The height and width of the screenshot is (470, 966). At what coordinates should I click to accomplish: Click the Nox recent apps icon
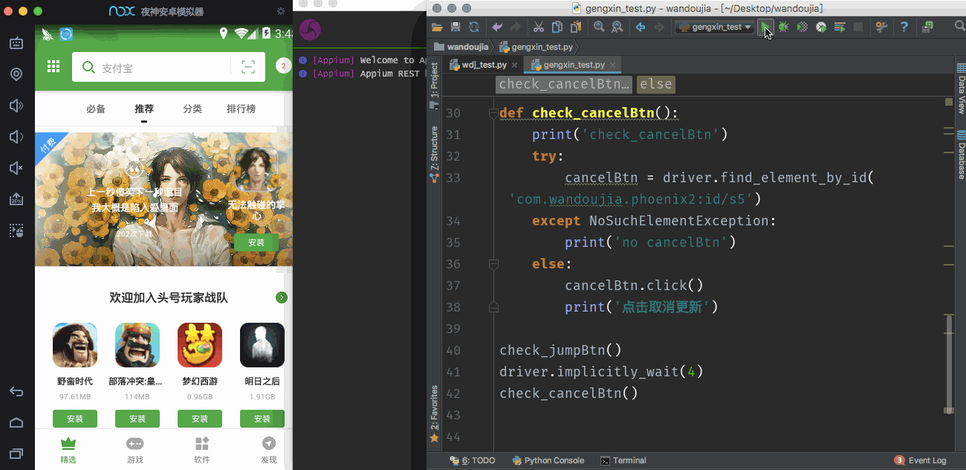pos(16,453)
